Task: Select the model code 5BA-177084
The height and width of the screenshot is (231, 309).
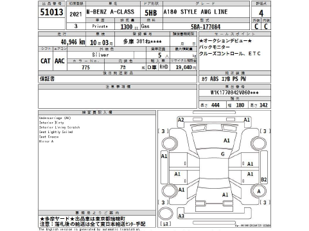Action: (x=206, y=27)
